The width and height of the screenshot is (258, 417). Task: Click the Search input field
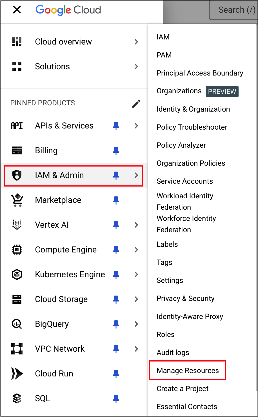[x=234, y=10]
